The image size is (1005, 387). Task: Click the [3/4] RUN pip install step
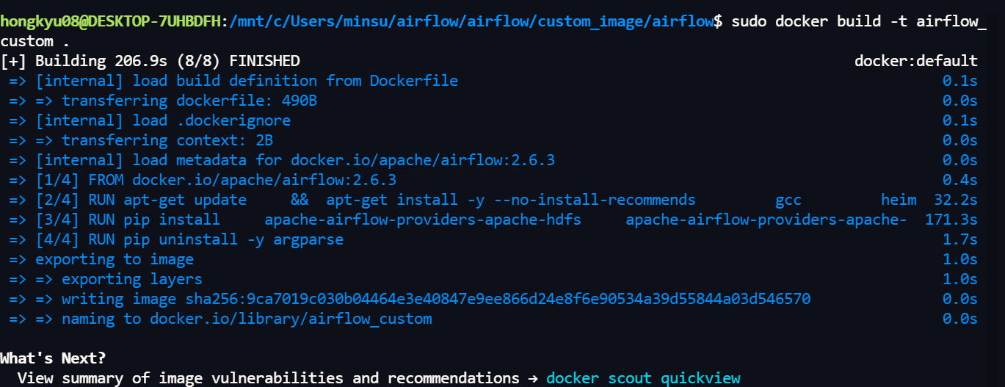tap(458, 220)
